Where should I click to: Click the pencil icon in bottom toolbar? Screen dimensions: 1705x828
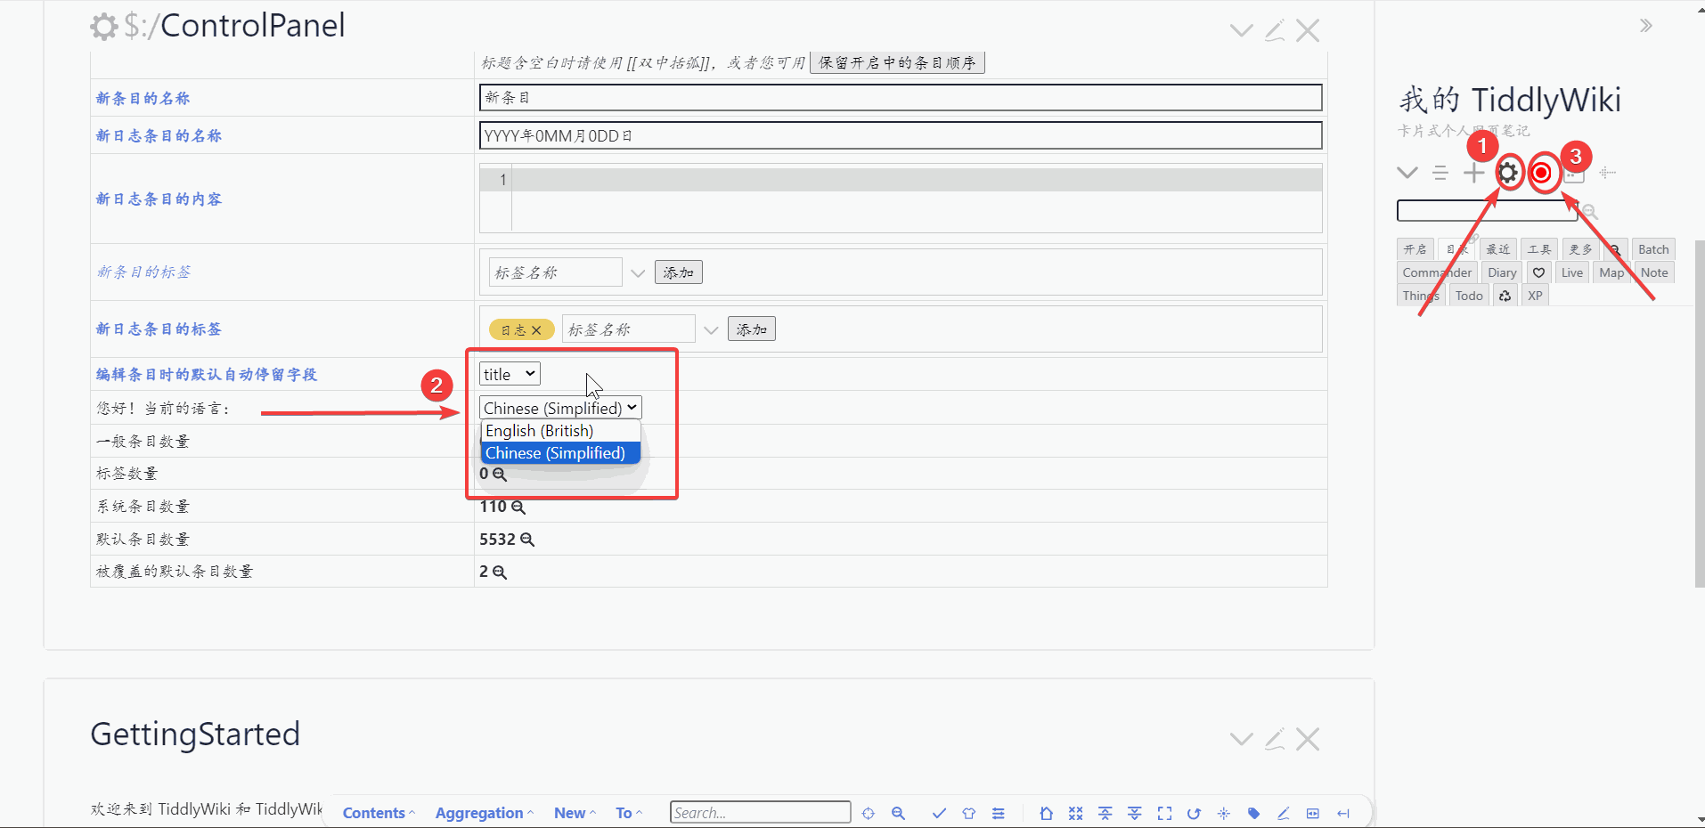coord(1283,813)
